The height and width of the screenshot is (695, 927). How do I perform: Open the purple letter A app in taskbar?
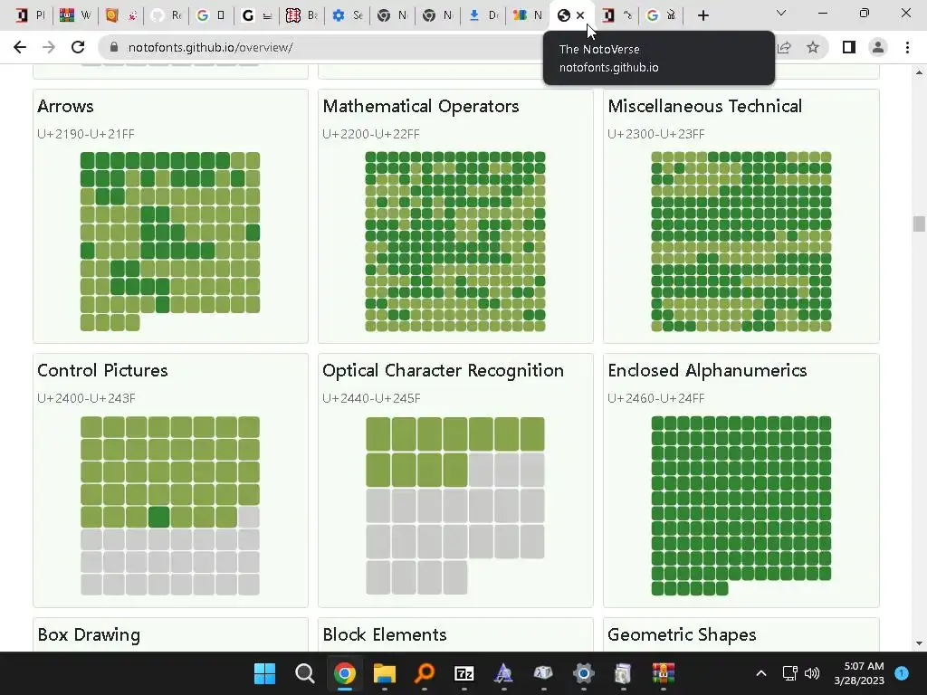503,673
